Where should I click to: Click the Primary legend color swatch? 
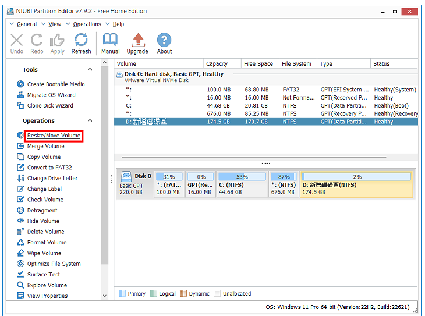[122, 293]
